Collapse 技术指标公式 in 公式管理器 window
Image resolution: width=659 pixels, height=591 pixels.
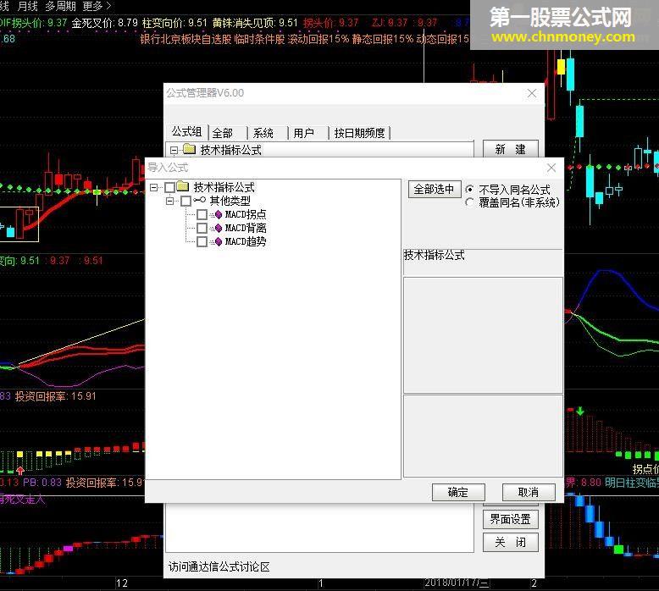pyautogui.click(x=174, y=150)
